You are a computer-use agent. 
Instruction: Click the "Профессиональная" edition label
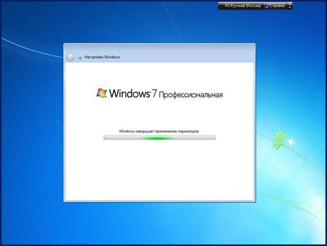pos(190,95)
